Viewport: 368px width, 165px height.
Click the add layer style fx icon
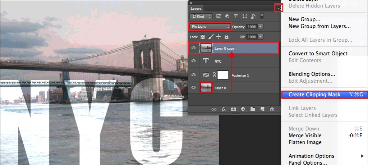224,109
